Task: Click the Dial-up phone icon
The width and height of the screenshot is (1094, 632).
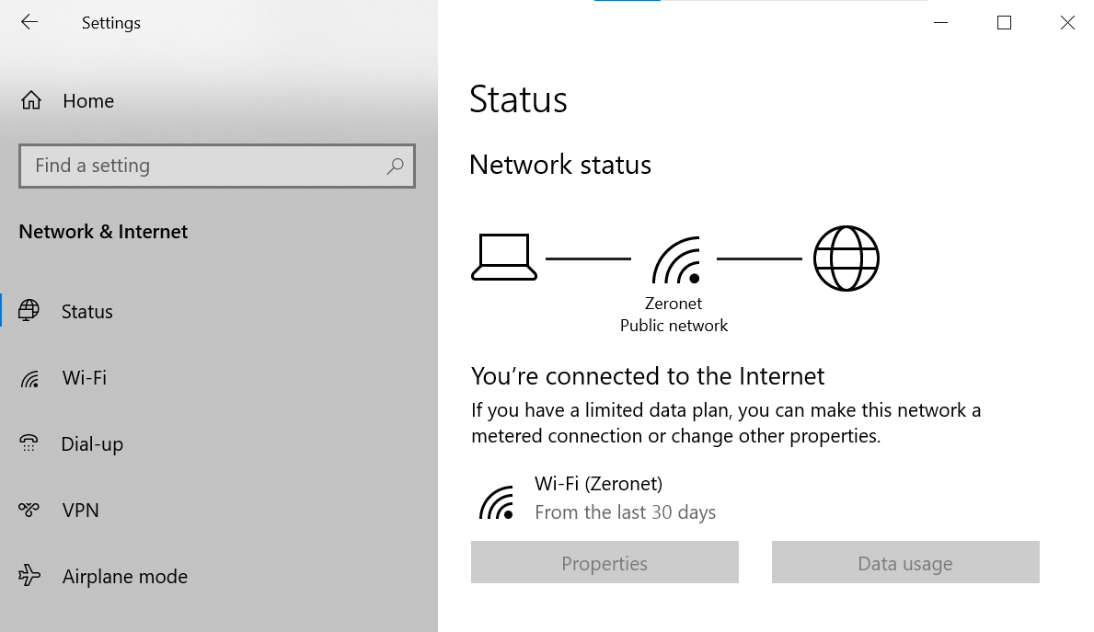Action: tap(29, 444)
